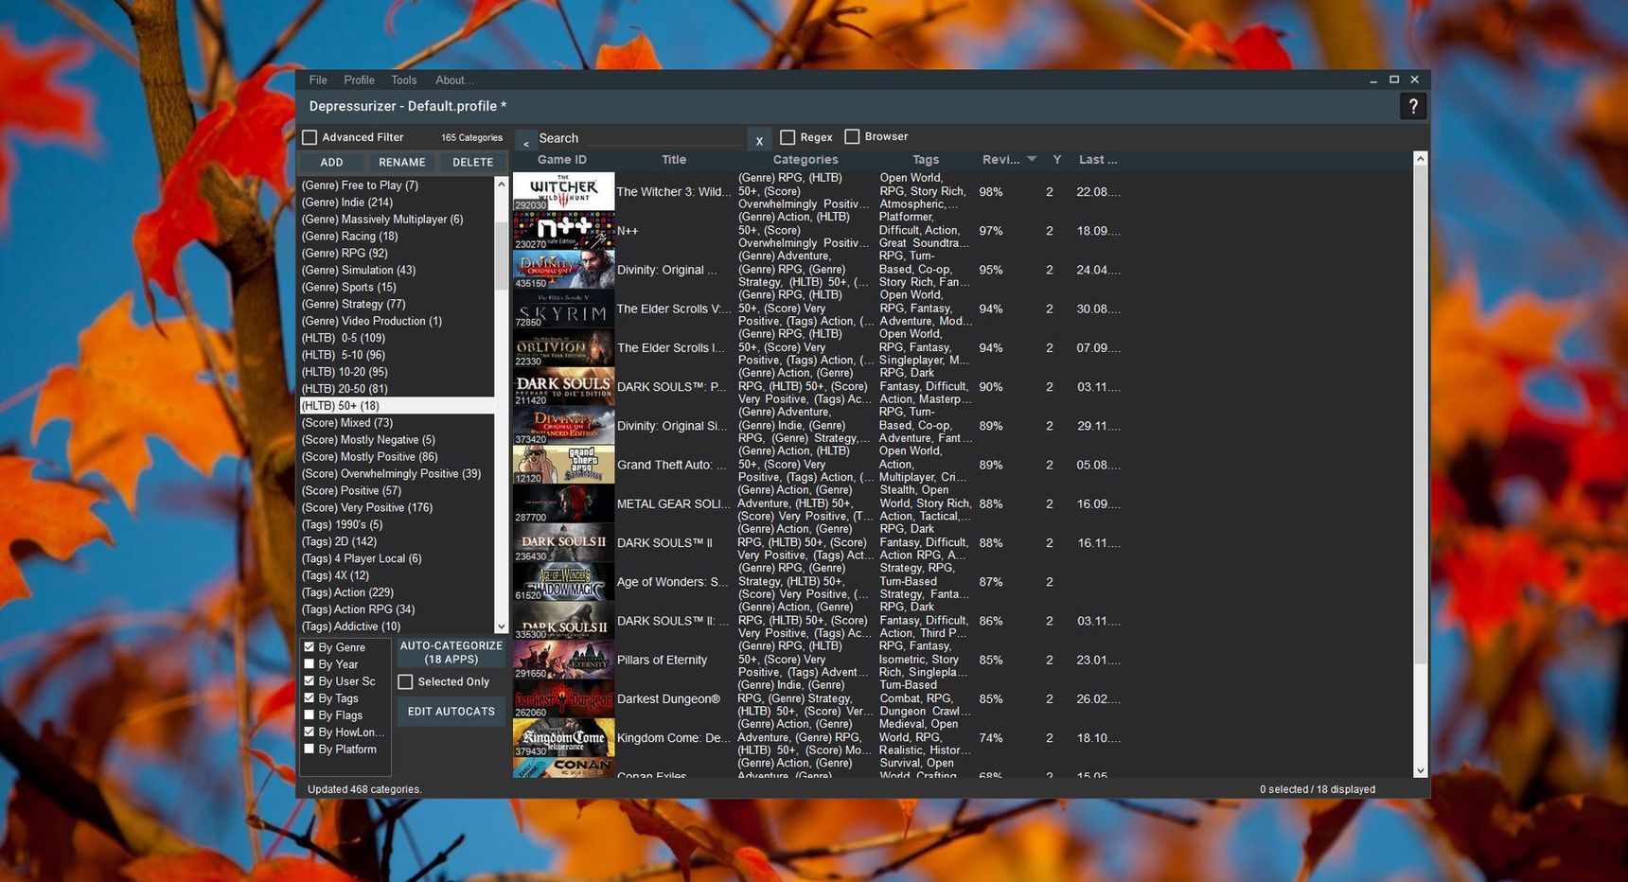
Task: Uncheck the By HowLon... option
Action: point(309,732)
